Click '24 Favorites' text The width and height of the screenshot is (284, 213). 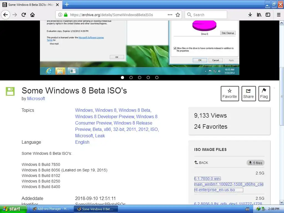point(211,126)
